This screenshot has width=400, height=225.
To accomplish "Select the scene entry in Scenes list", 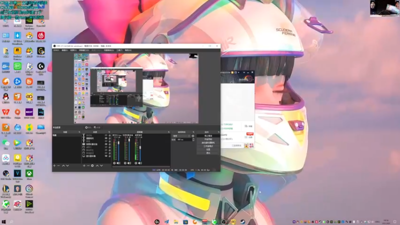I will [67, 135].
